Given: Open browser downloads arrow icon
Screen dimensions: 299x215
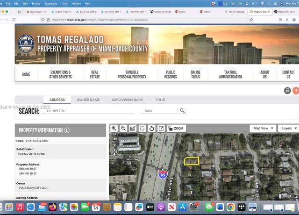Looking at the screenshot, I should click(287, 20).
